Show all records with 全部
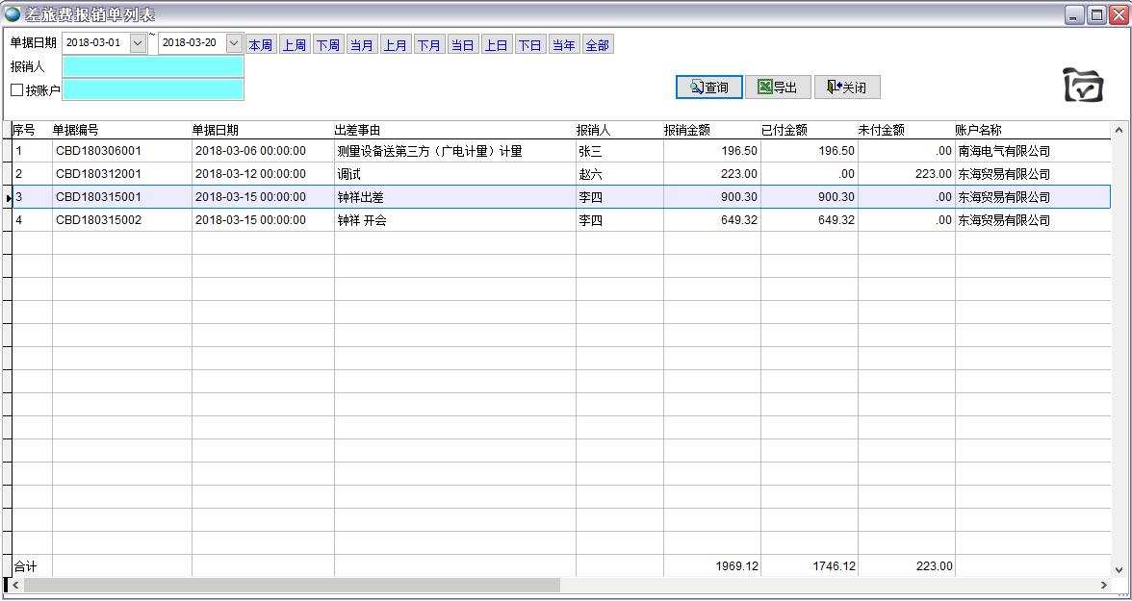The width and height of the screenshot is (1132, 601). pos(597,45)
